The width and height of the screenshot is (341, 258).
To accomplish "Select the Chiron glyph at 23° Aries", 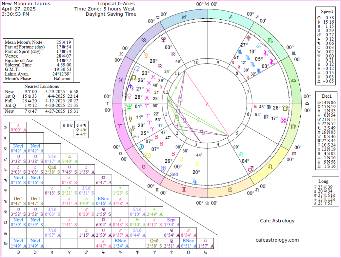I will coord(133,128).
